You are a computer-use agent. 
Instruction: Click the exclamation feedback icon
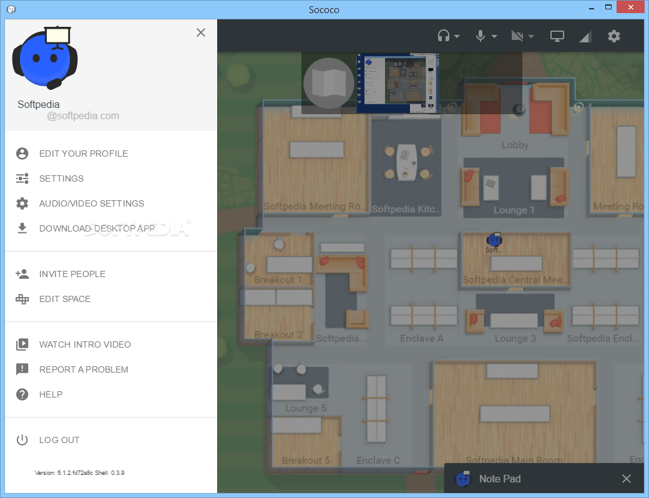(22, 369)
